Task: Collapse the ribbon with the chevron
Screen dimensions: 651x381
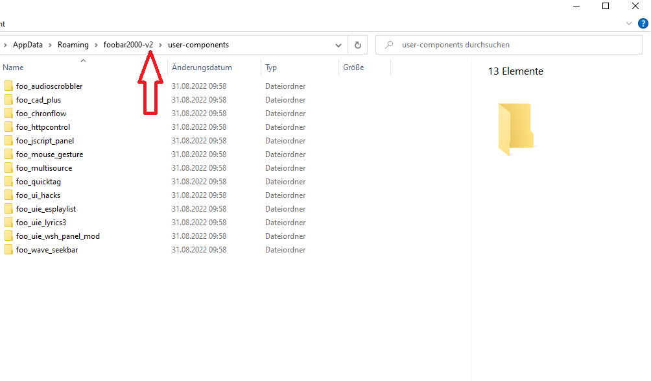Action: click(628, 23)
